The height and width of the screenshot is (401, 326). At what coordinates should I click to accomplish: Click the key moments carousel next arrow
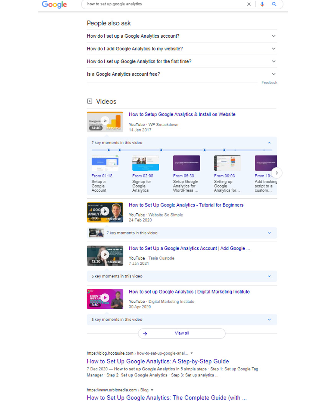[277, 173]
